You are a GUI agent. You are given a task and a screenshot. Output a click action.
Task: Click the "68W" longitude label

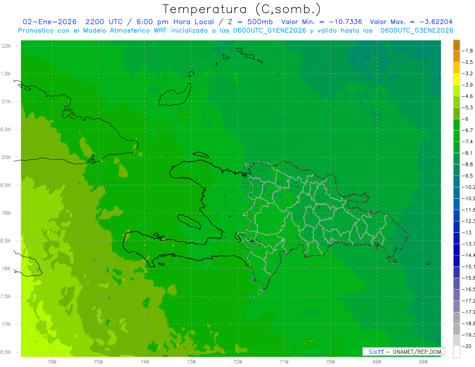pyautogui.click(x=423, y=361)
